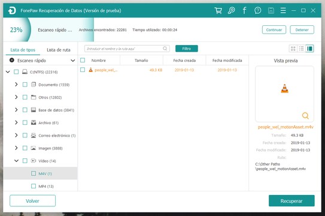This screenshot has height=216, width=325.
Task: Tick the MP4 (13) checkbox
Action: pos(34,186)
